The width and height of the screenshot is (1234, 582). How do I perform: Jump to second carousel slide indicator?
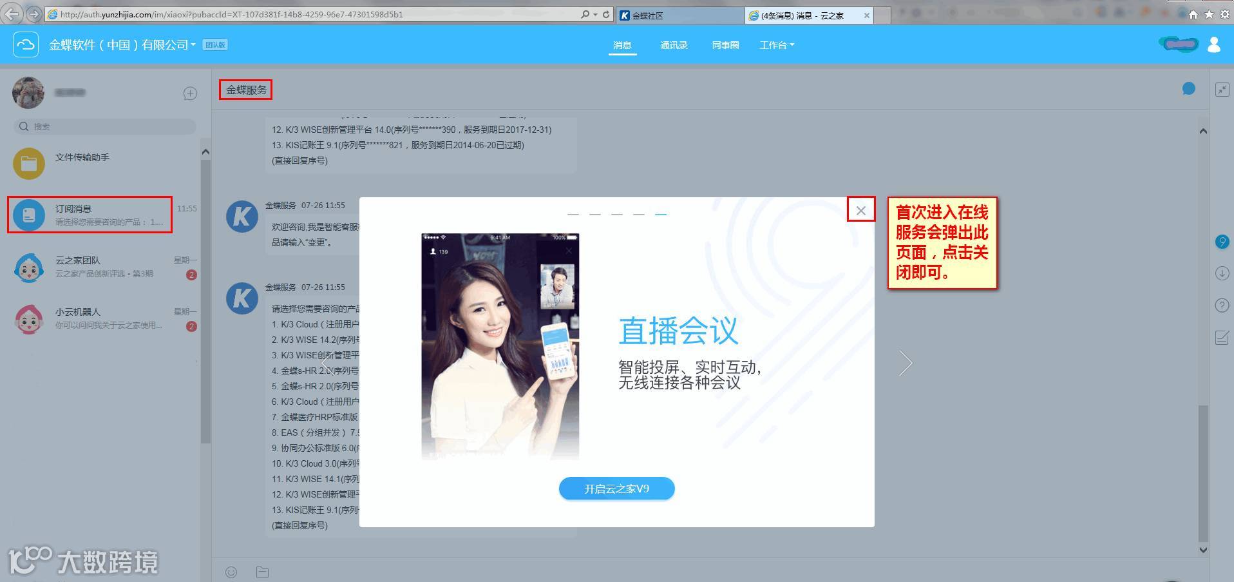594,214
